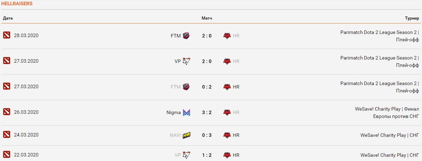Viewport: 422px width, 161px height.
Task: Open the NAVI 0:3 match score
Action: point(207,135)
